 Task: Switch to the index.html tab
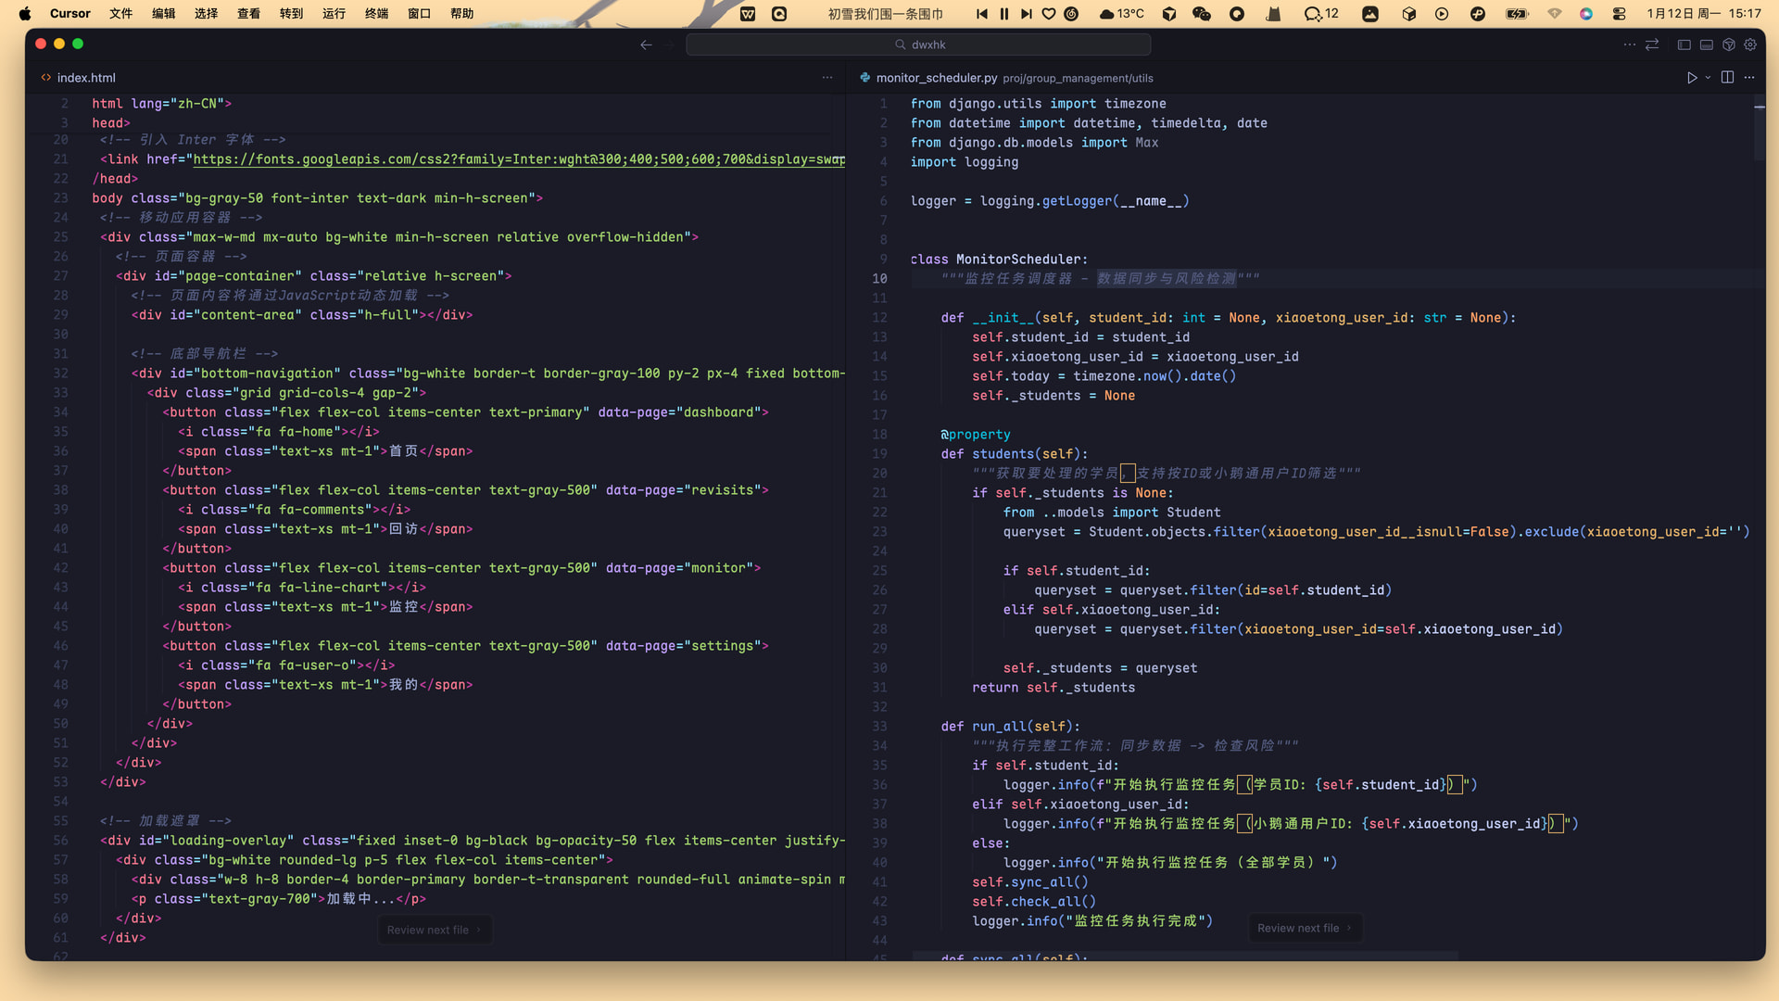point(85,78)
